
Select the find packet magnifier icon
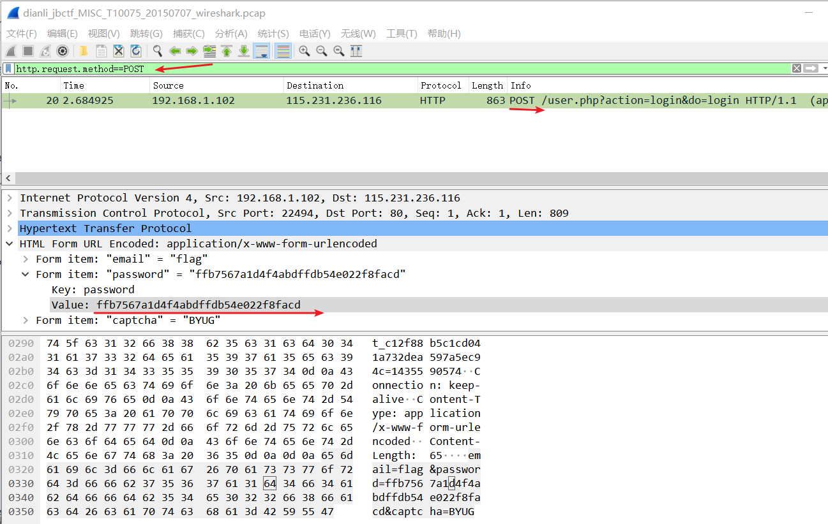[158, 51]
